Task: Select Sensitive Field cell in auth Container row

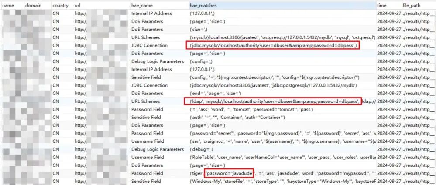Action: (159, 118)
